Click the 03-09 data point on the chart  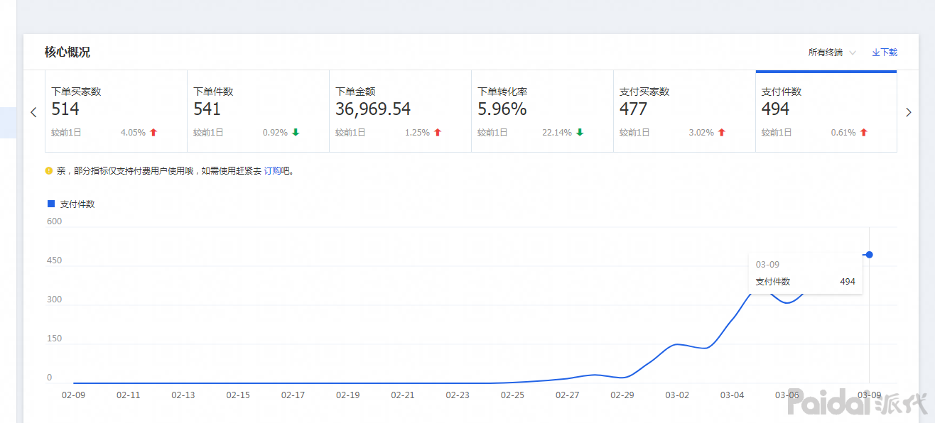[x=869, y=255]
